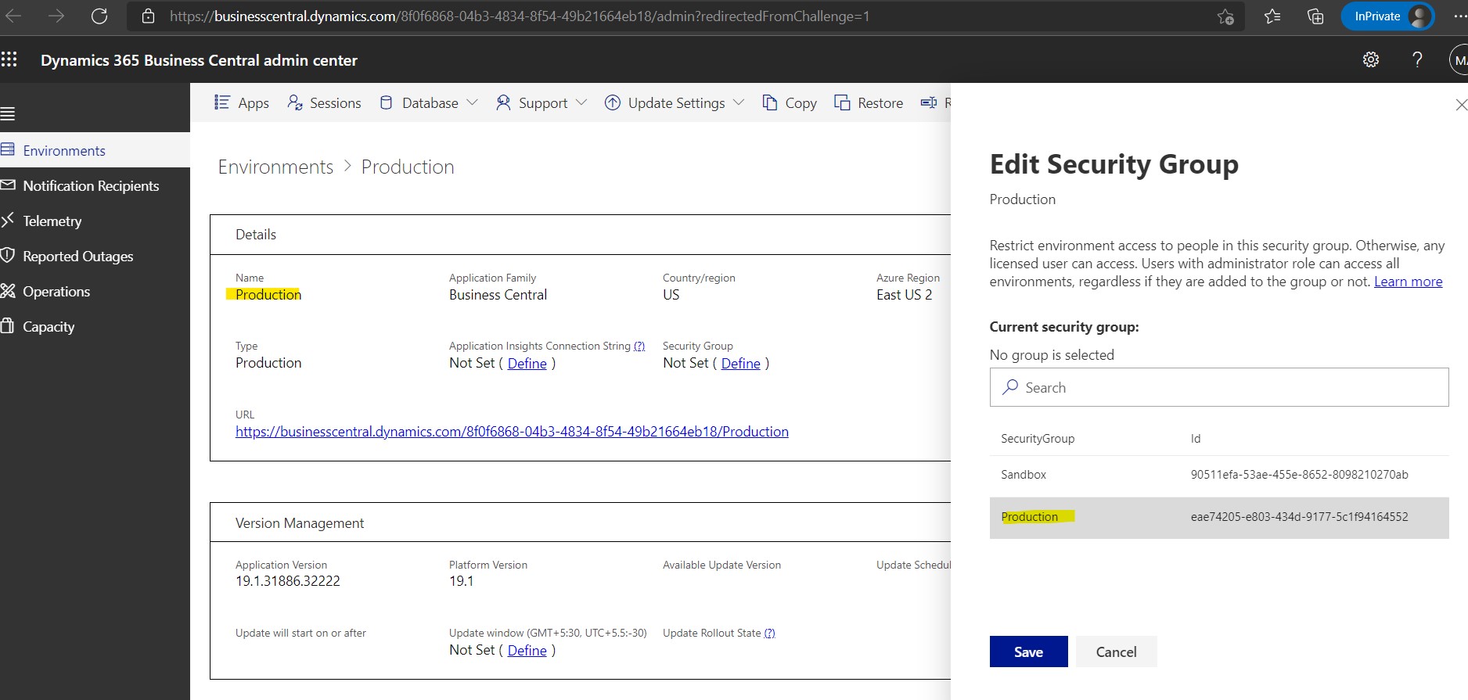This screenshot has width=1468, height=700.
Task: Define the Update window setting
Action: tap(527, 650)
